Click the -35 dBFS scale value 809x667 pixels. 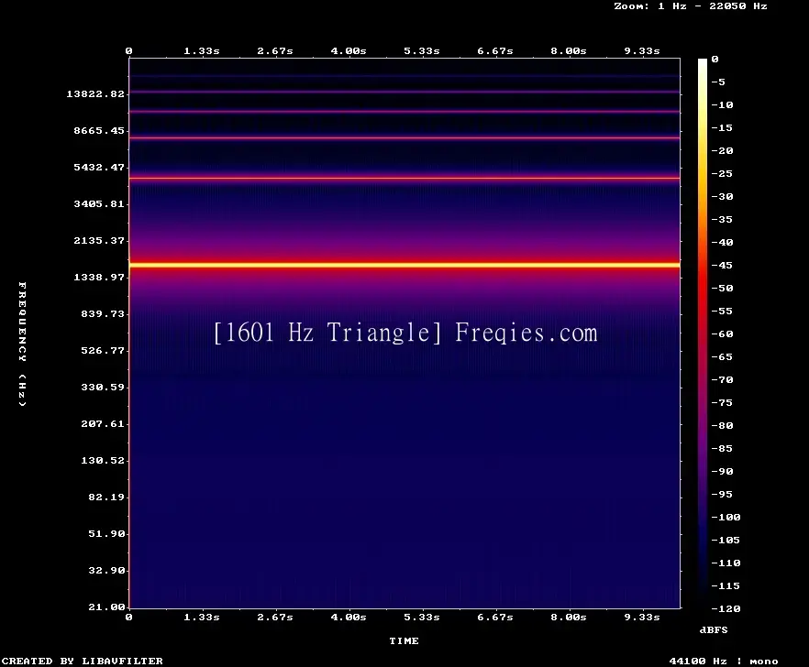pyautogui.click(x=722, y=219)
